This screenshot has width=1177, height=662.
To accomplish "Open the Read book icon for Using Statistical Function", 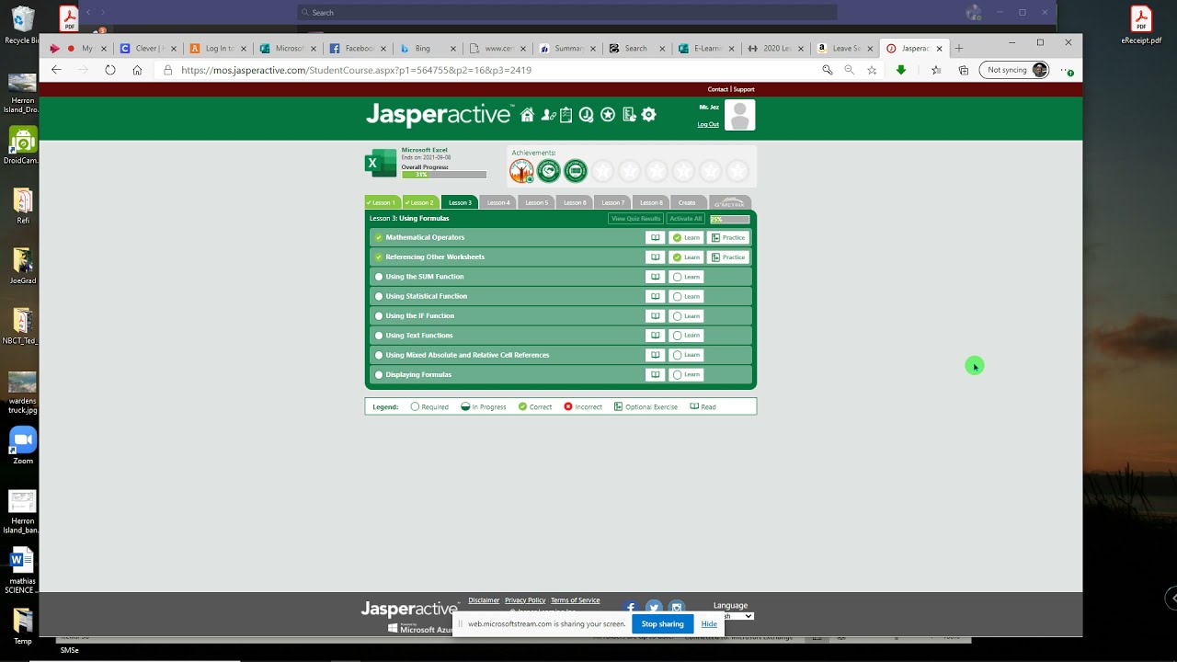I will pyautogui.click(x=655, y=296).
